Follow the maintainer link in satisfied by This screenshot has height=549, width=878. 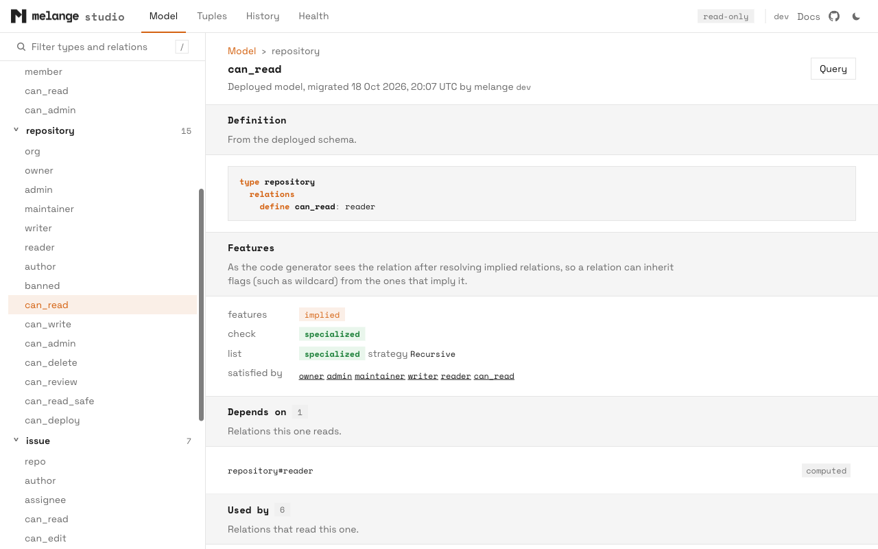[380, 376]
